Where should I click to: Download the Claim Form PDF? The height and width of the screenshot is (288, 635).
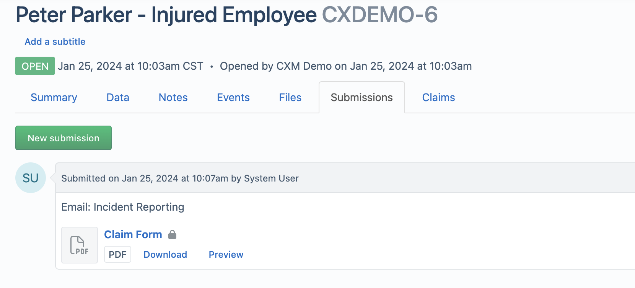(165, 254)
